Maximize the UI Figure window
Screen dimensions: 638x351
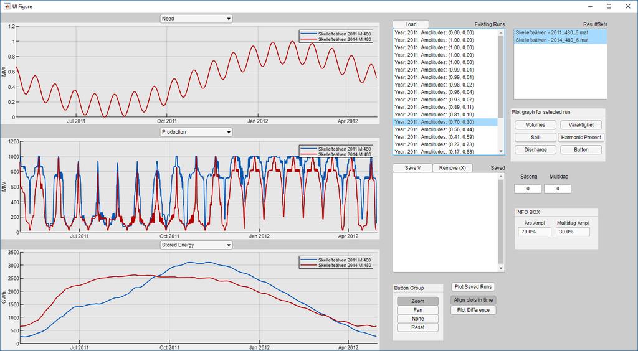pos(609,6)
